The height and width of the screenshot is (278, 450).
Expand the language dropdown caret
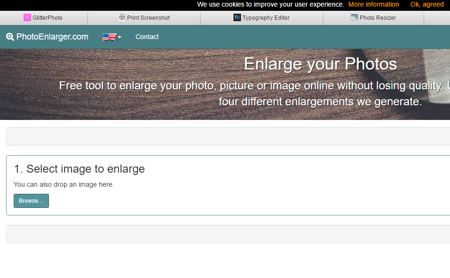tap(120, 37)
